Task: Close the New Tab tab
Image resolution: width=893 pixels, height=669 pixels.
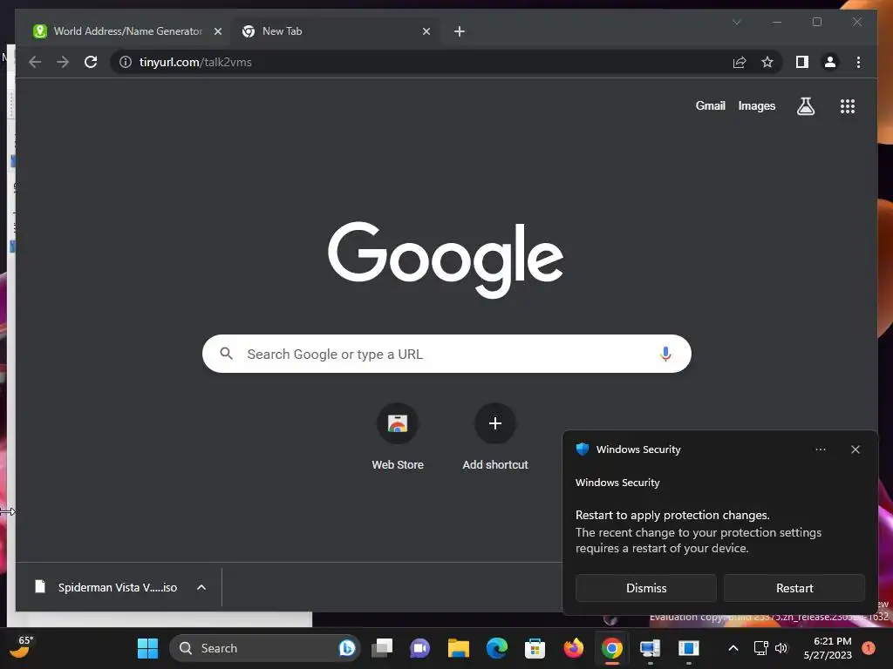Action: click(426, 31)
